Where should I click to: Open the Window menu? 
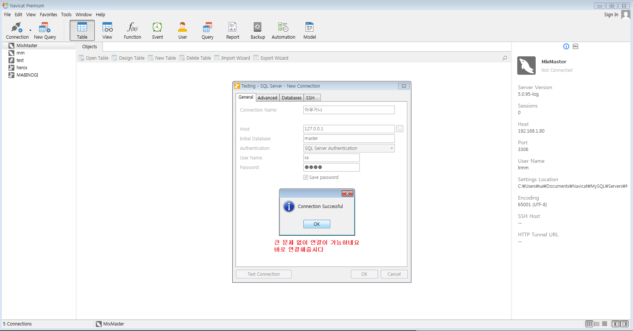click(x=84, y=15)
